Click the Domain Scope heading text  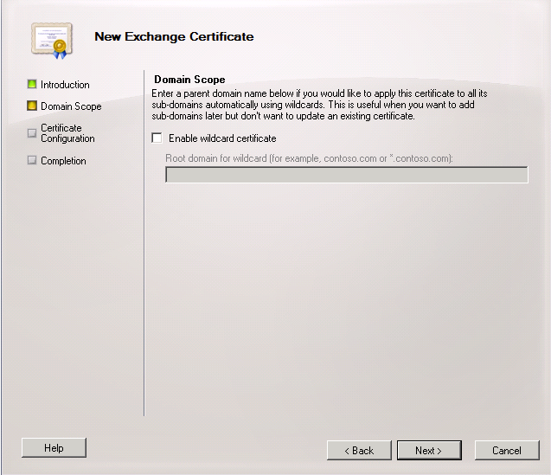[x=189, y=80]
